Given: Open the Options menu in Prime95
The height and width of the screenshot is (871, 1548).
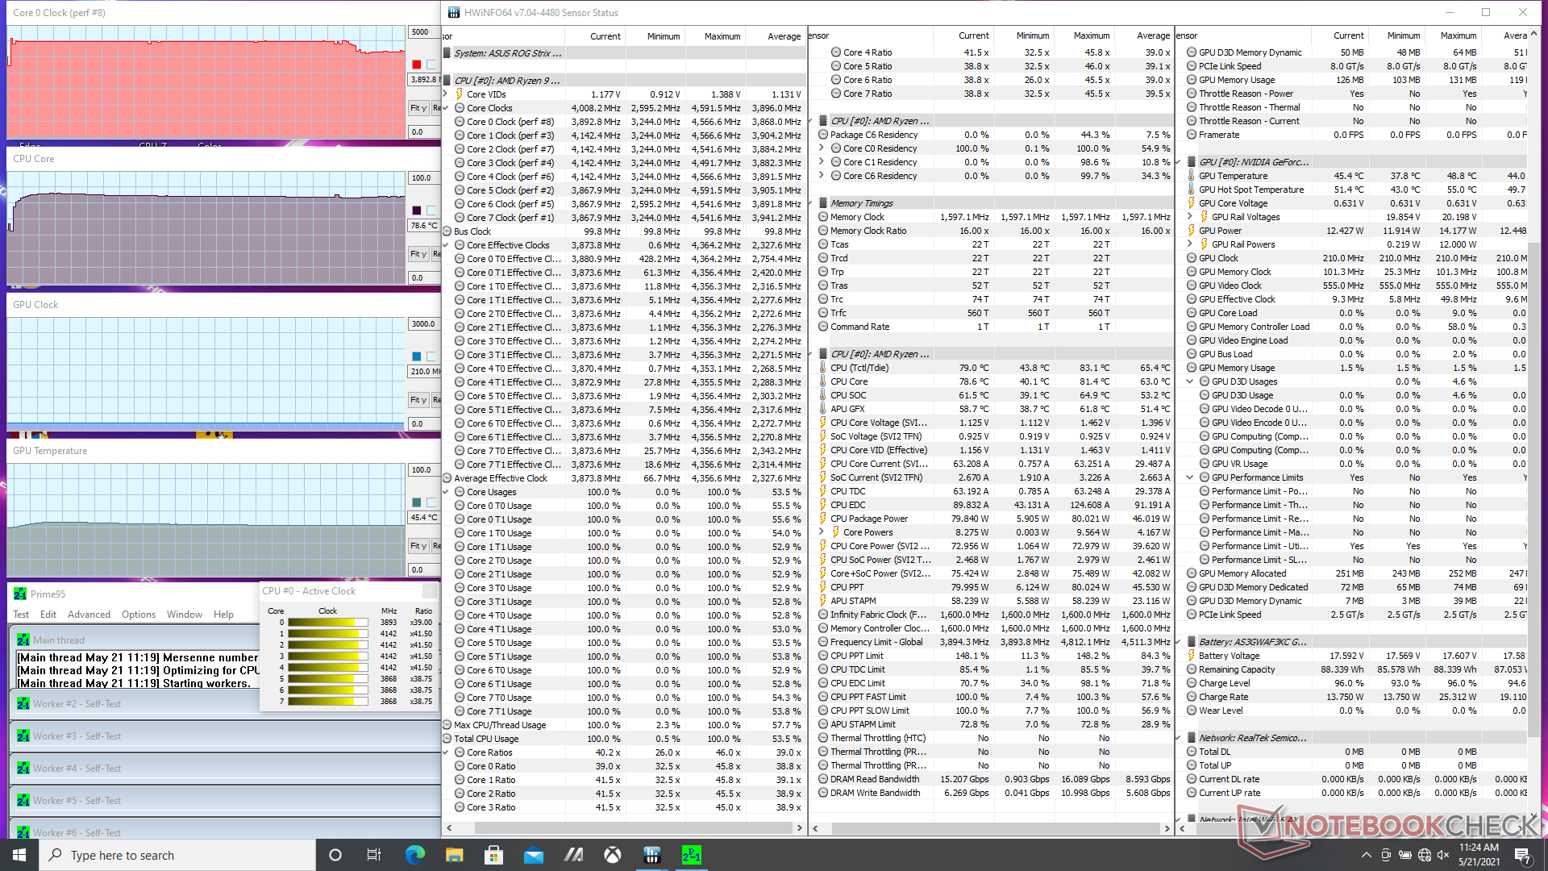Looking at the screenshot, I should [x=139, y=615].
